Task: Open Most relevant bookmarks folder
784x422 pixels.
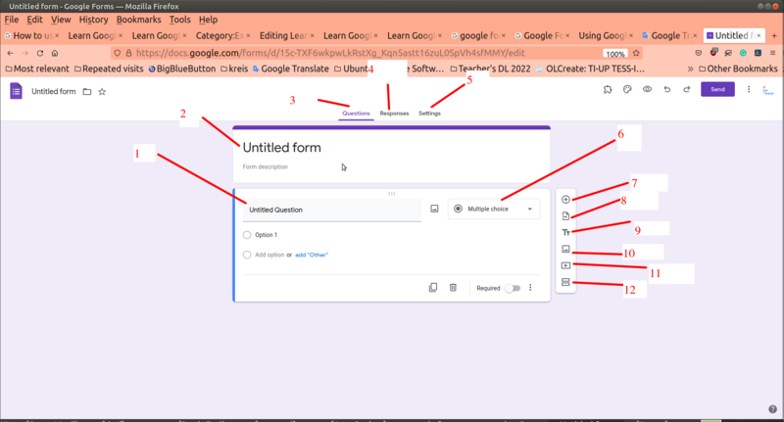Action: coord(37,69)
